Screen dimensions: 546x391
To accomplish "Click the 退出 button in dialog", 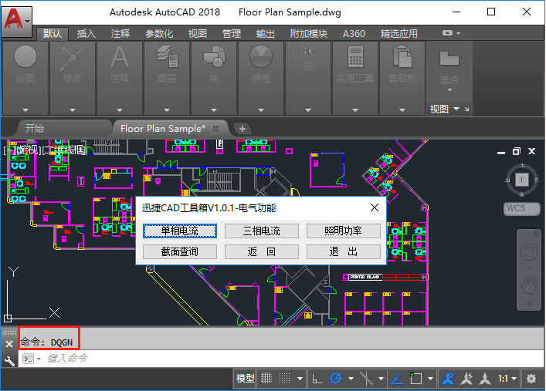I will [x=344, y=251].
